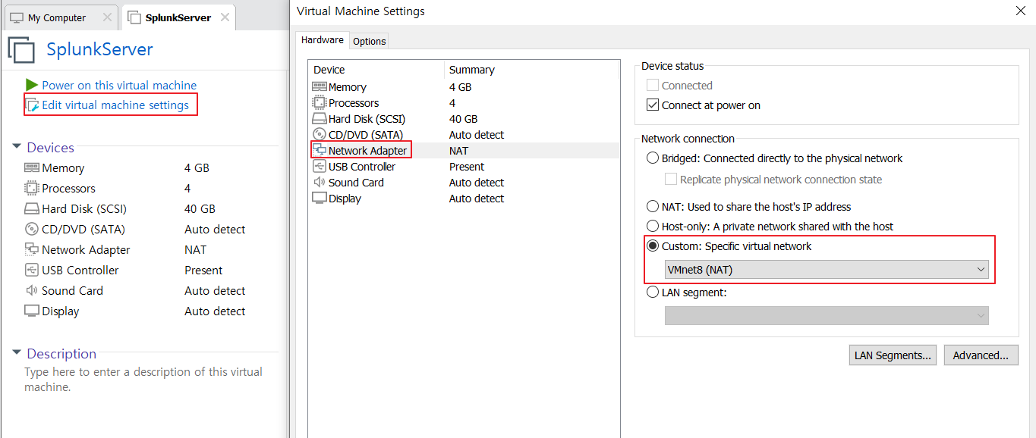This screenshot has height=438, width=1036.
Task: Collapse the Devices section triangle
Action: (17, 147)
